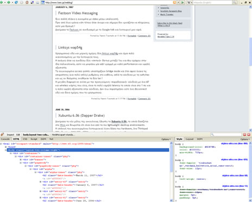
Task: Click the orange RSS feed icon
Action: 174,2
